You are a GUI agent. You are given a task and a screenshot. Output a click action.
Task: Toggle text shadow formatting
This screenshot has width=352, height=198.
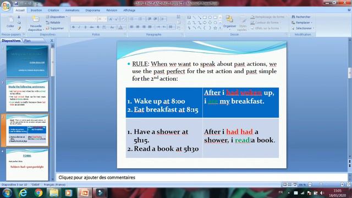point(98,27)
